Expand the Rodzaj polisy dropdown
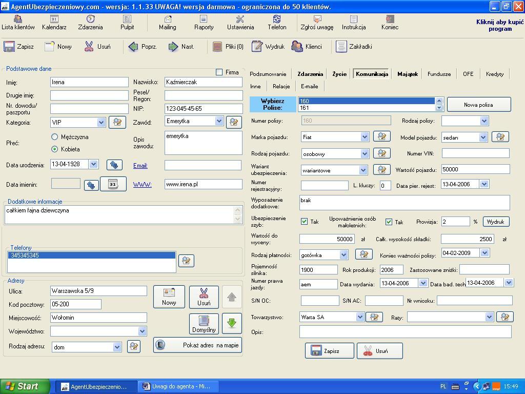525x394 pixels. 484,121
